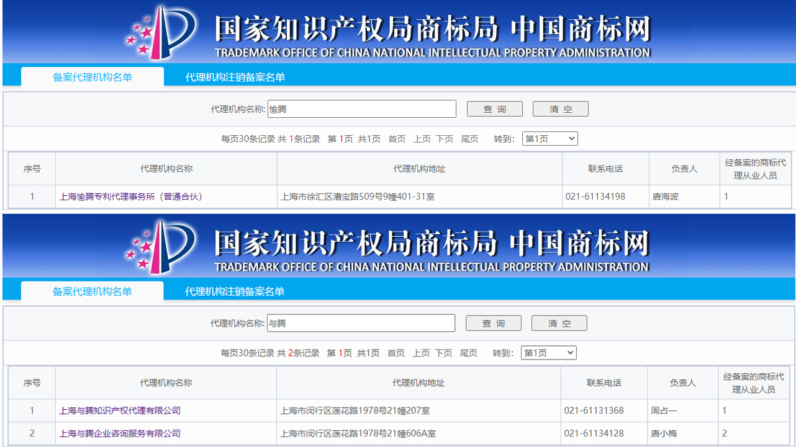Click 尾页 in the bottom page pagination
796x447 pixels.
(469, 353)
